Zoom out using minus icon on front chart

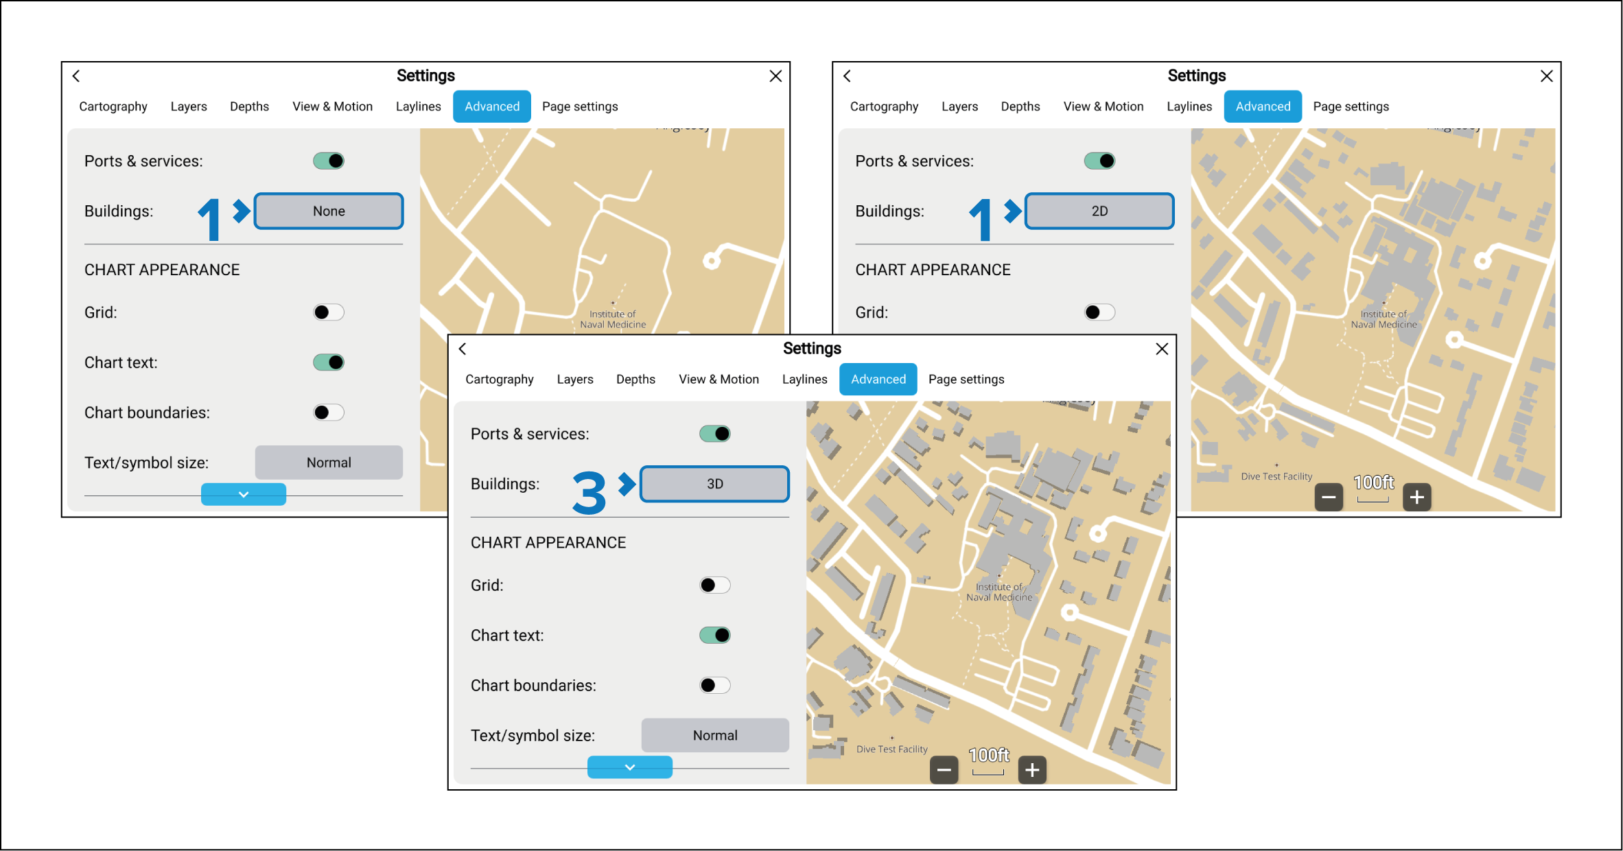click(944, 770)
